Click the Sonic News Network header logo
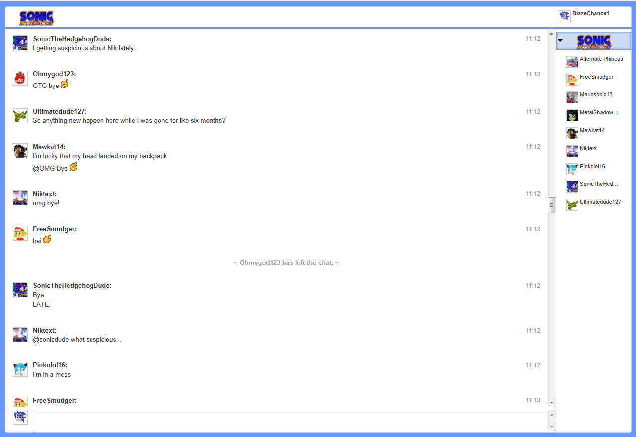 pos(37,18)
